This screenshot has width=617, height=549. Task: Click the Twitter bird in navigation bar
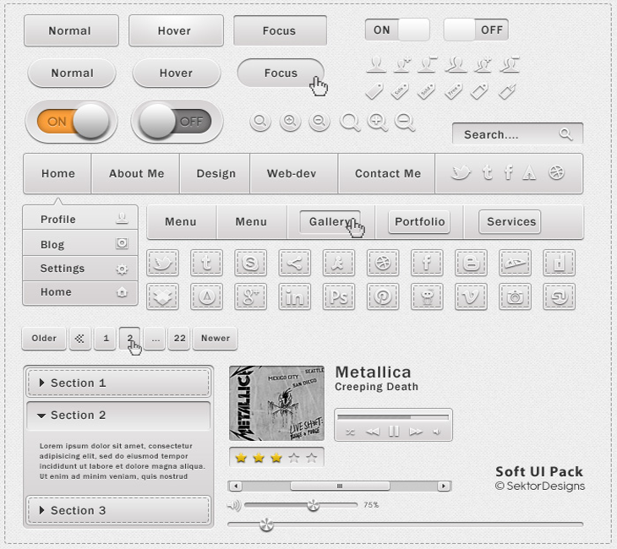click(x=461, y=172)
